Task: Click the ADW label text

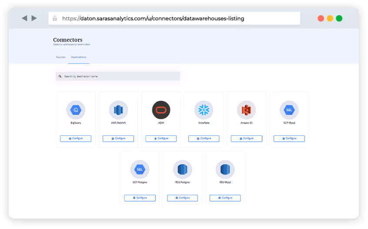Action: [x=161, y=123]
